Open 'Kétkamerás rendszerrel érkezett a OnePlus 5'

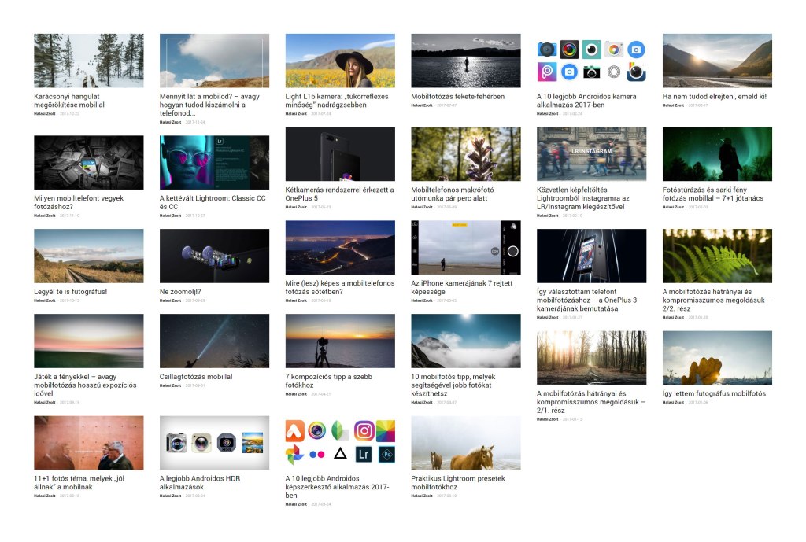click(339, 194)
